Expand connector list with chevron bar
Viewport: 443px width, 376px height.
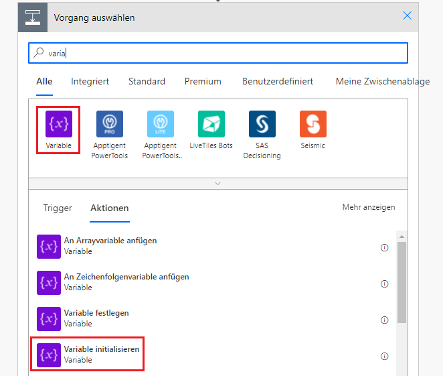point(218,184)
